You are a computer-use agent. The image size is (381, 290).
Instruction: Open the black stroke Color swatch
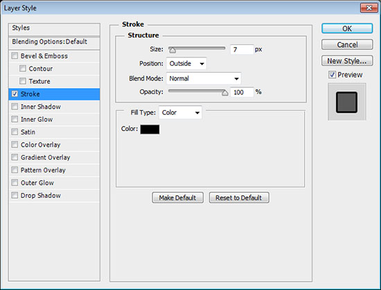point(150,129)
